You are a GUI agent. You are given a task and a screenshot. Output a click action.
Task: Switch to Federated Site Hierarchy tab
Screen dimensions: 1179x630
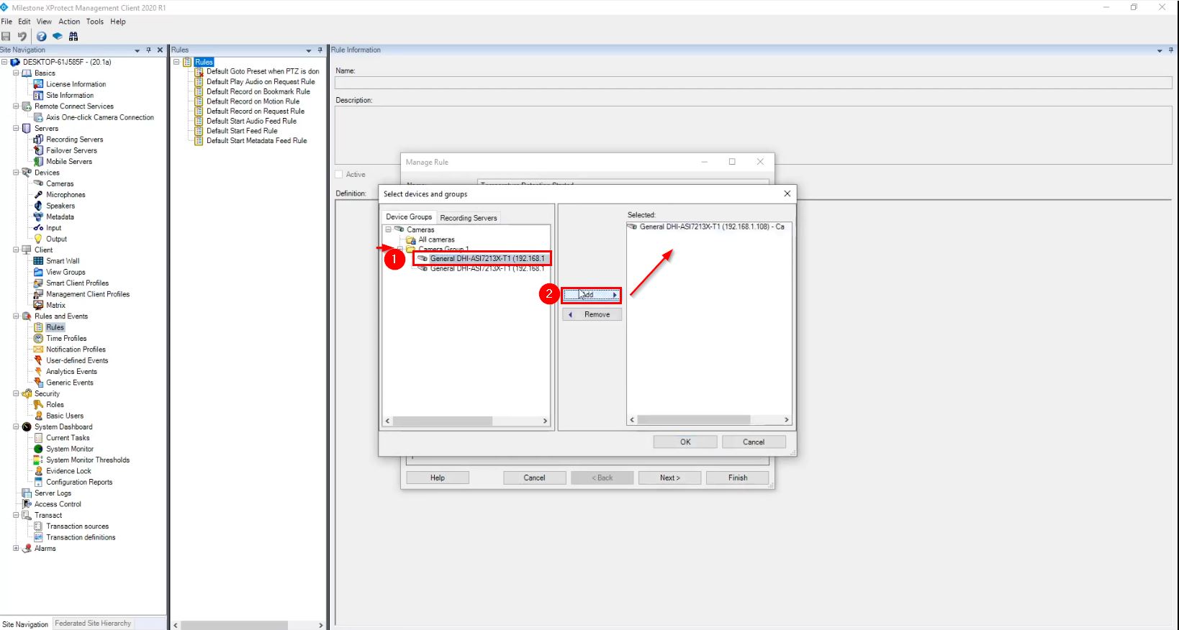click(x=93, y=624)
